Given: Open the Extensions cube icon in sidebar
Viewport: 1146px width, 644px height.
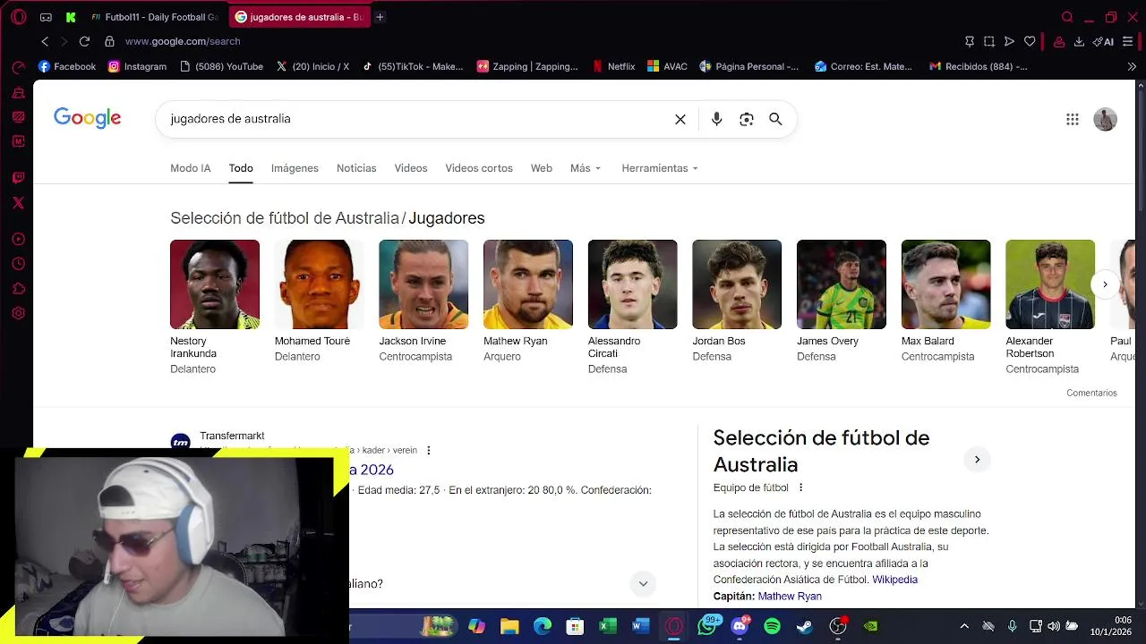Looking at the screenshot, I should (x=18, y=289).
